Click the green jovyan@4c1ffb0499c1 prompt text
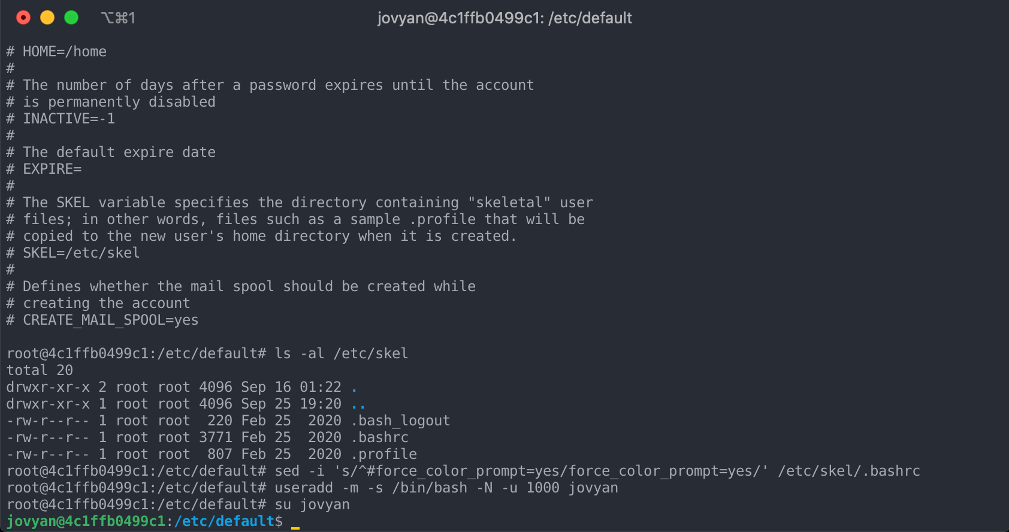Screen dimensions: 1009x532 point(86,521)
